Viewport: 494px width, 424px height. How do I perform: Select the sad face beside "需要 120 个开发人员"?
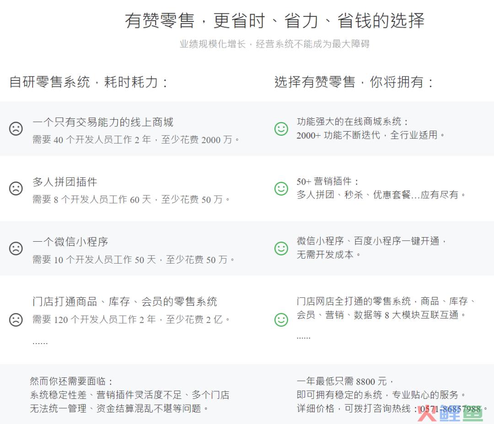pos(16,319)
